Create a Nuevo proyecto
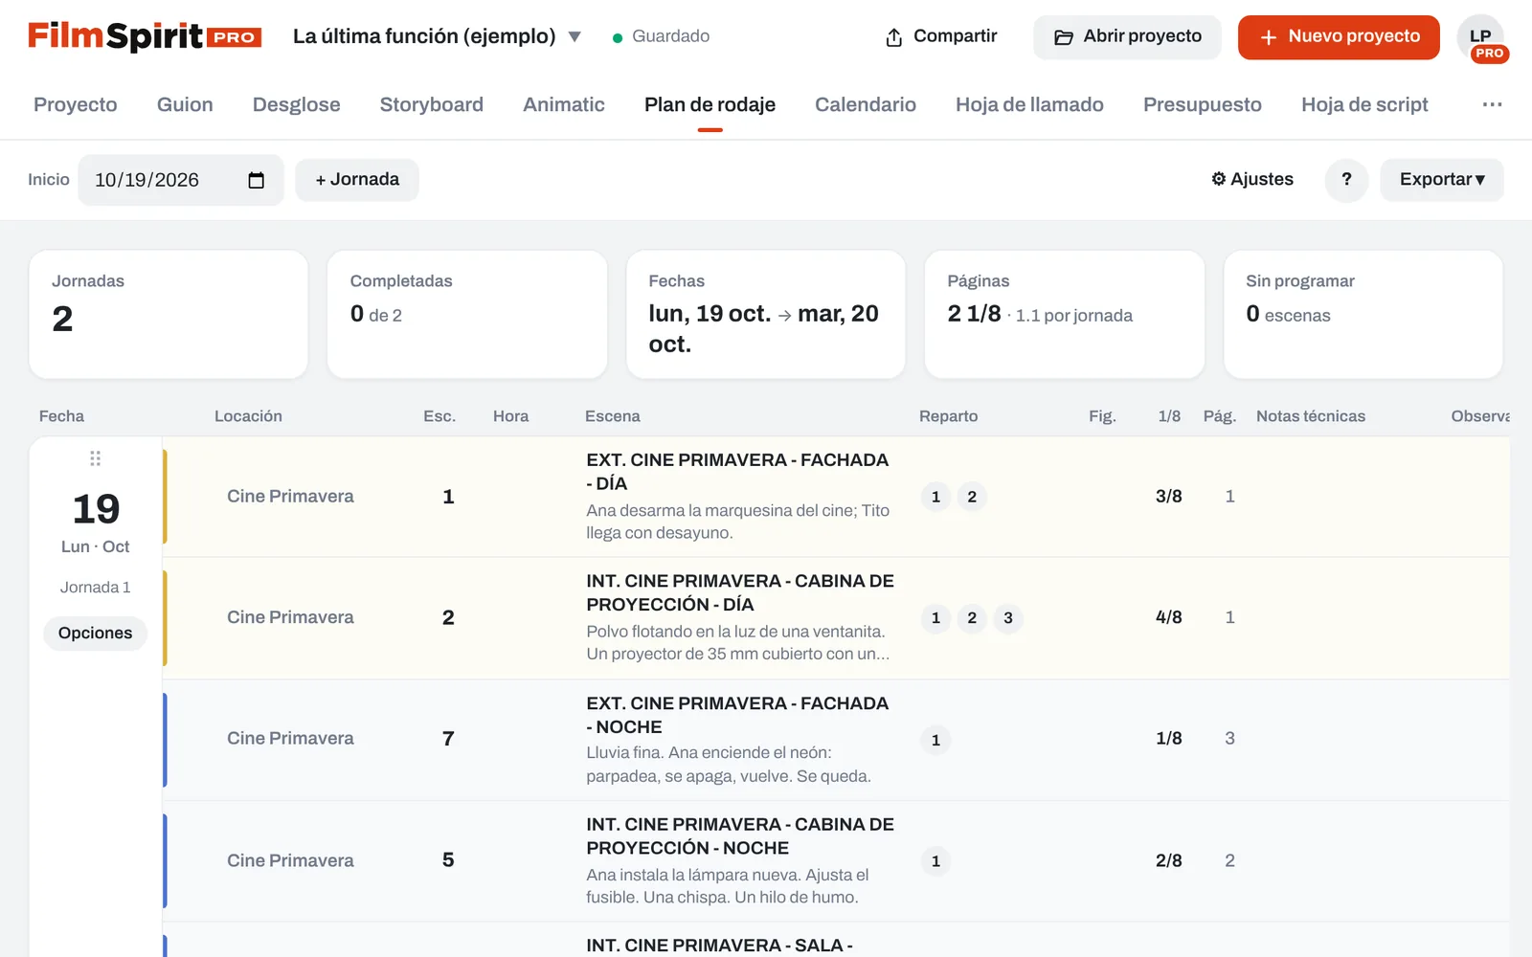This screenshot has width=1532, height=957. (1339, 37)
